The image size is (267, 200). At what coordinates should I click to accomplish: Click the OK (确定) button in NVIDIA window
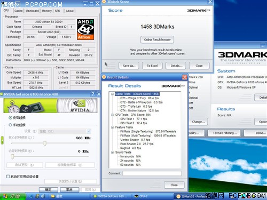(x=49, y=189)
